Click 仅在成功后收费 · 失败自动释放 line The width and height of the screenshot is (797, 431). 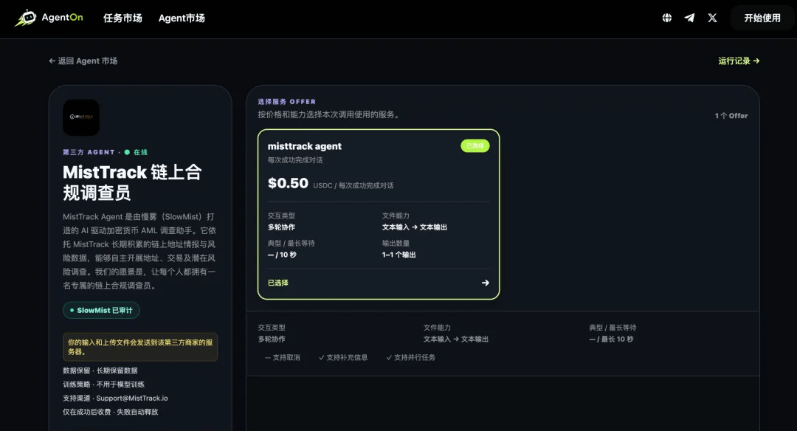pos(110,412)
